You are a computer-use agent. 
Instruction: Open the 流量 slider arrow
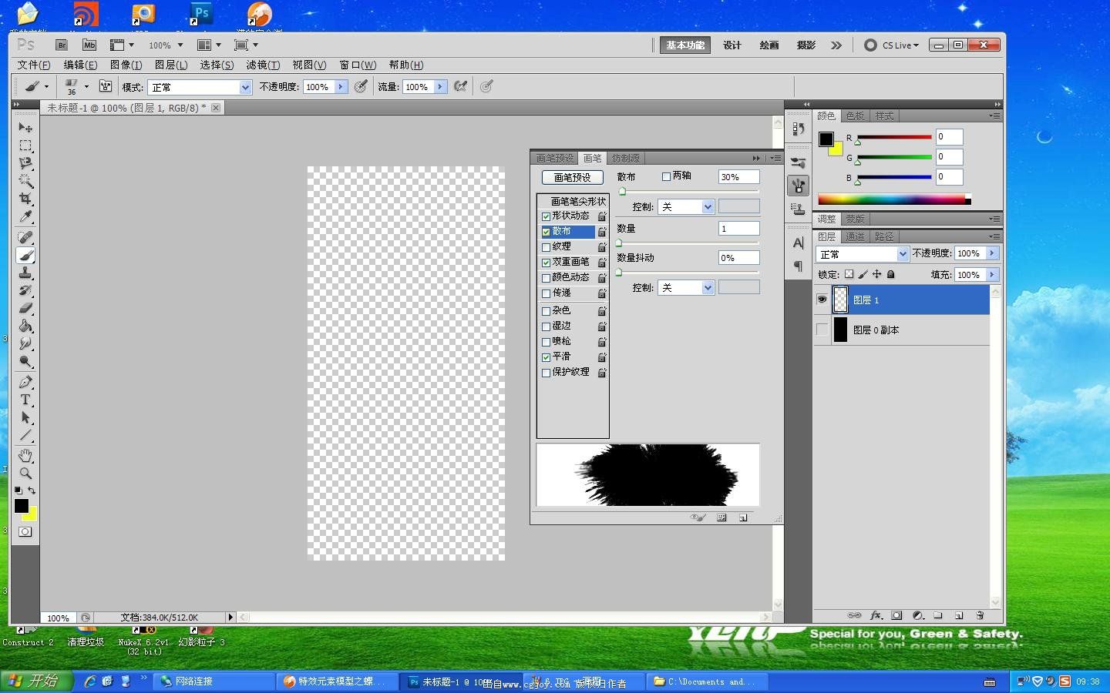click(x=439, y=87)
